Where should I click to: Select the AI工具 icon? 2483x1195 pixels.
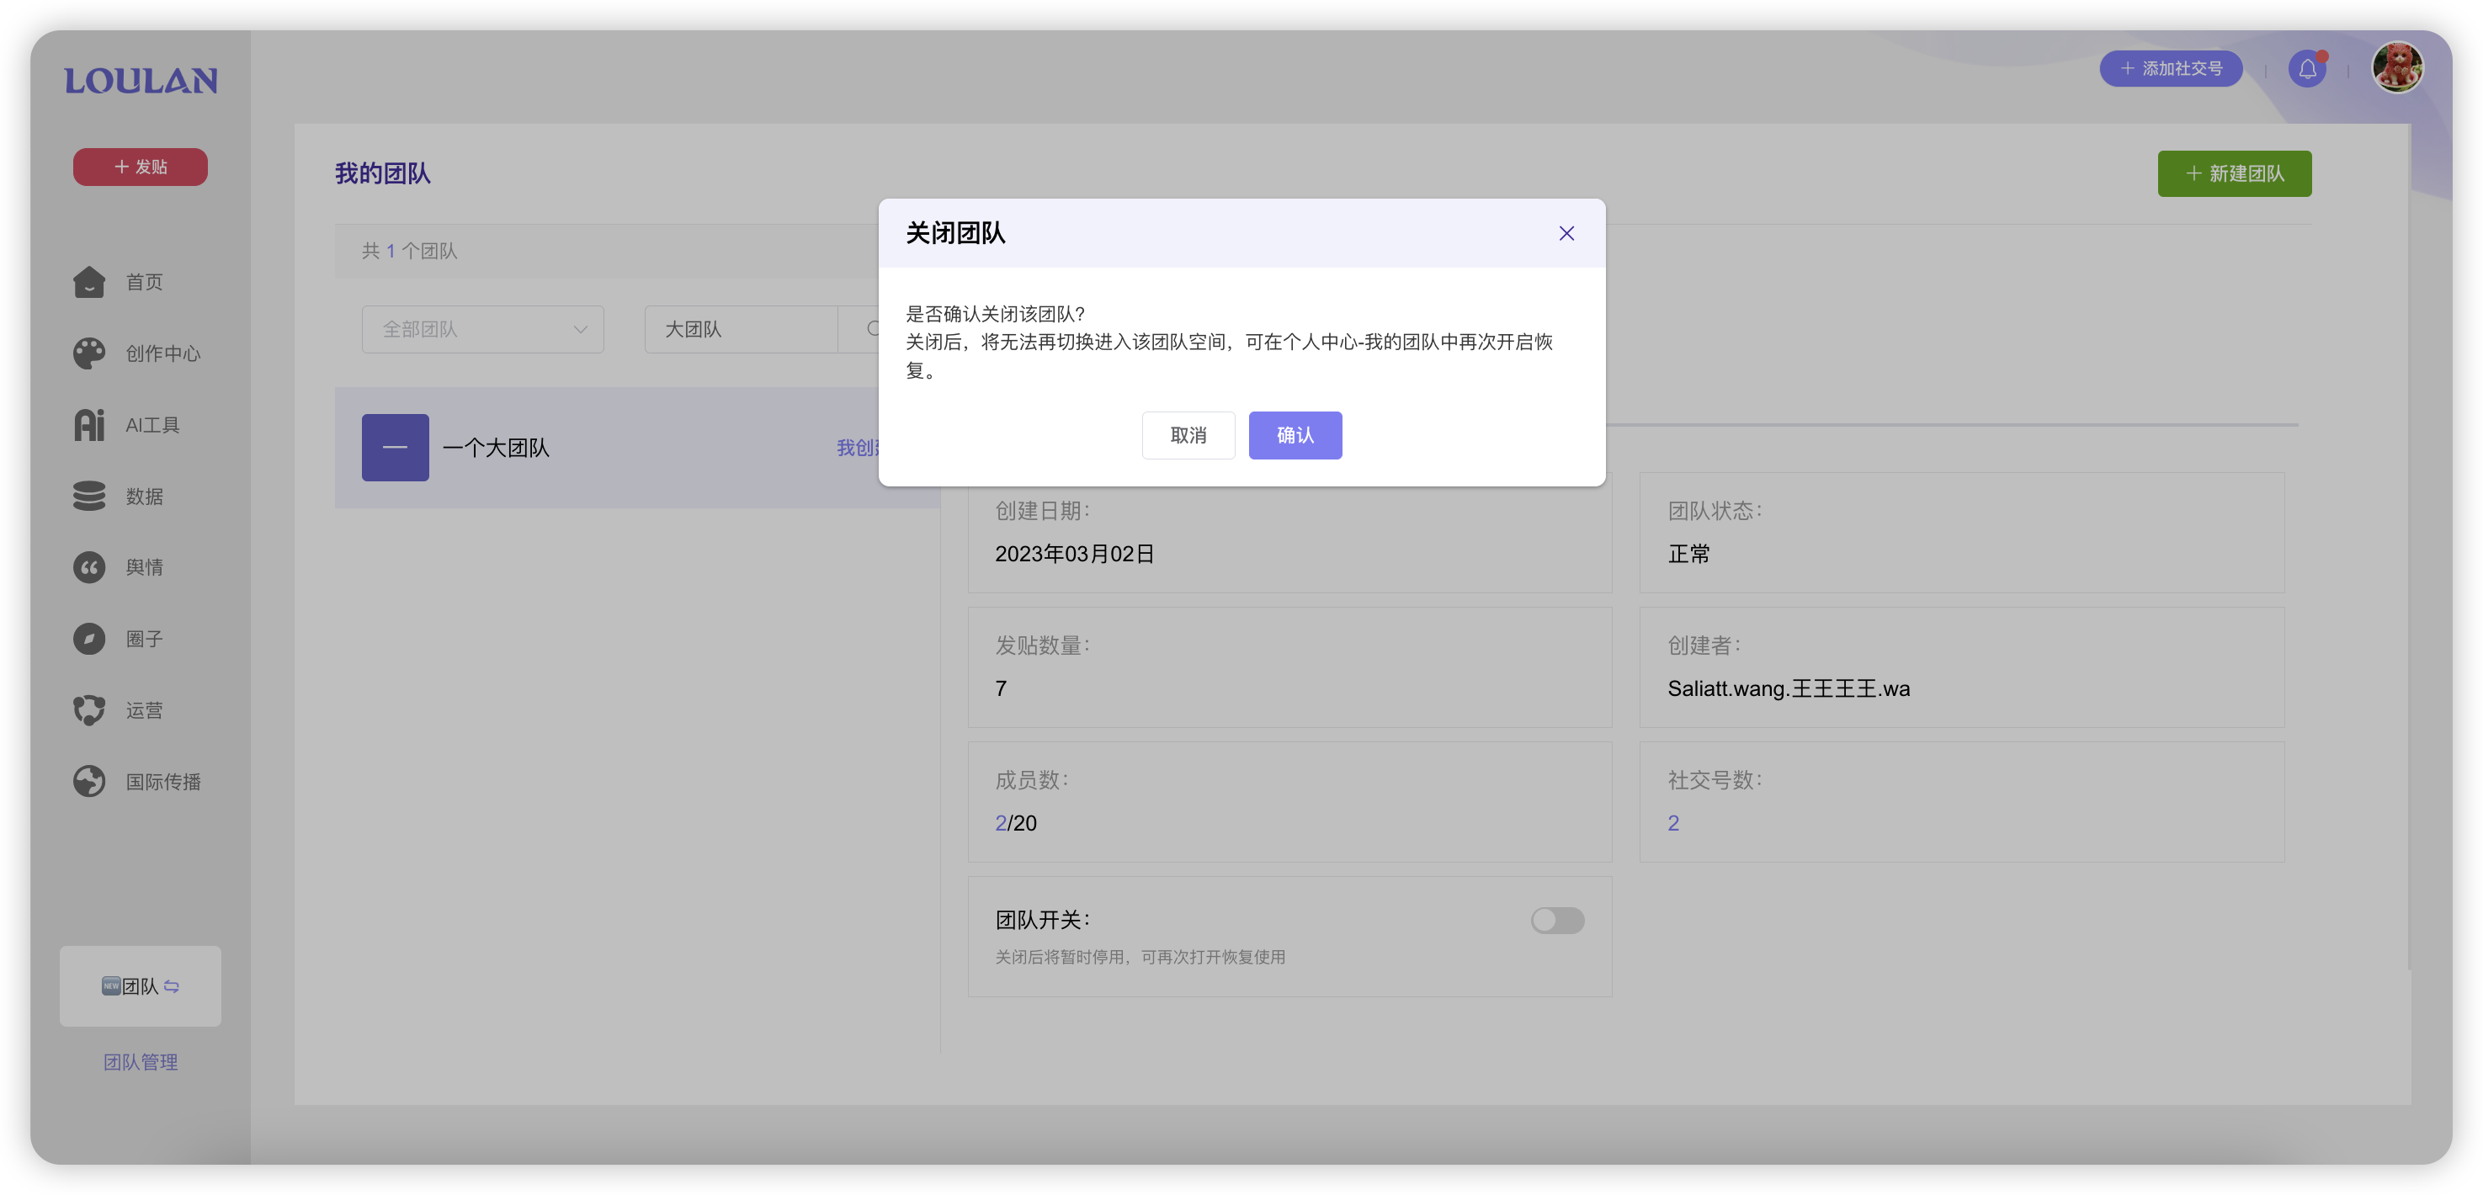pos(88,425)
